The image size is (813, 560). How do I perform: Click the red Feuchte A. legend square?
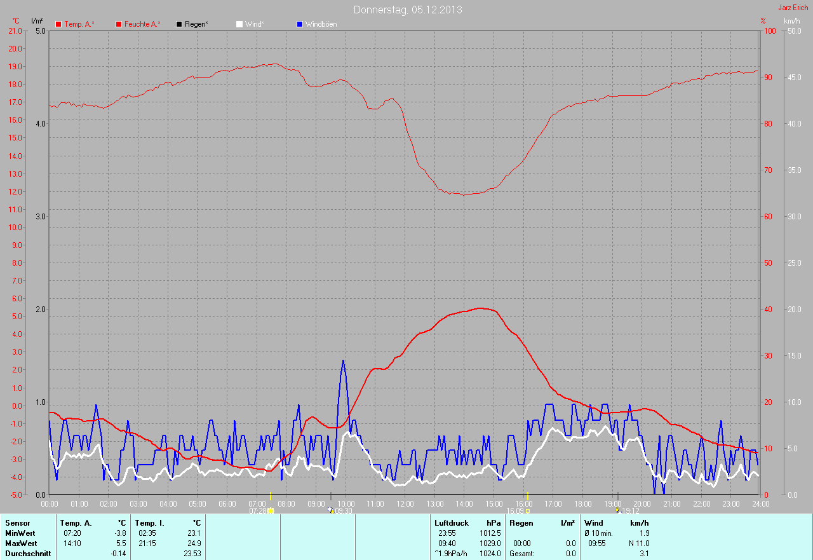(119, 24)
